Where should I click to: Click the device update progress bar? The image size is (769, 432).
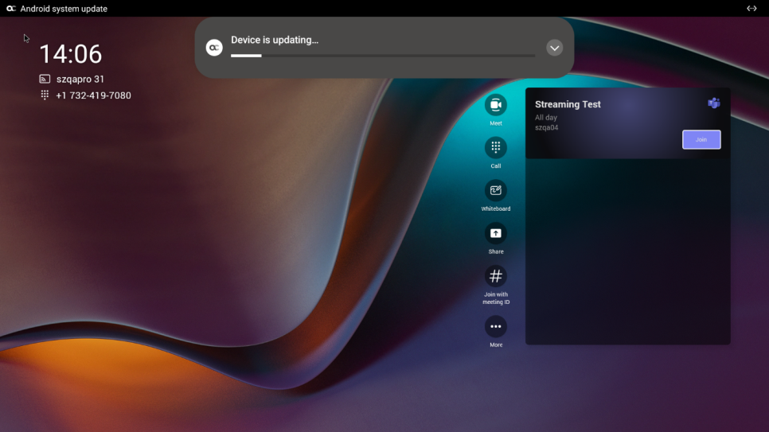382,56
